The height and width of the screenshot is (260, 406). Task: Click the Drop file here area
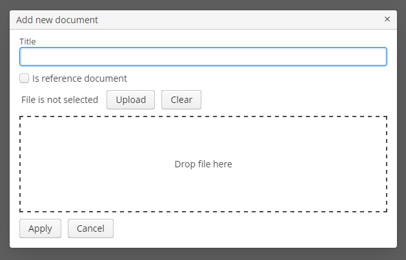203,164
